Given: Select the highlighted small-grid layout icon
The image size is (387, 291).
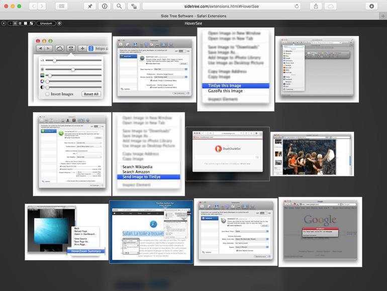Looking at the screenshot, I should (15, 23).
